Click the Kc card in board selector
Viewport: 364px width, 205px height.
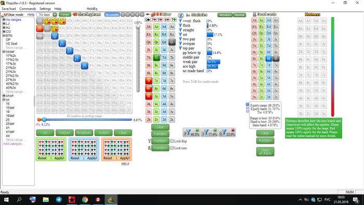point(157,34)
